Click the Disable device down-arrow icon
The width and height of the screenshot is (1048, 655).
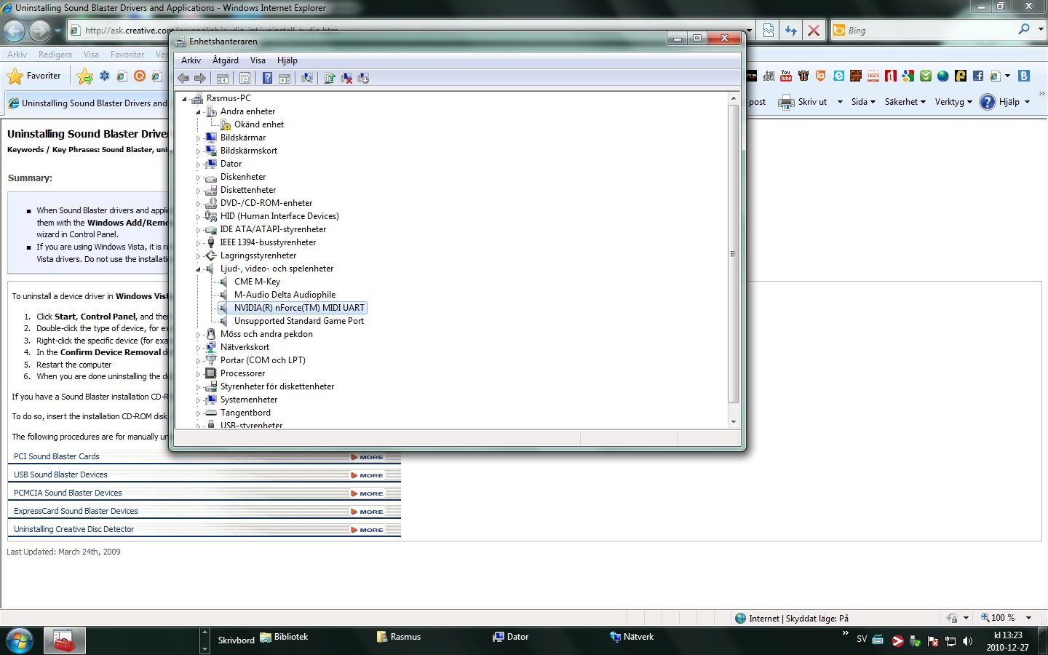pos(363,78)
